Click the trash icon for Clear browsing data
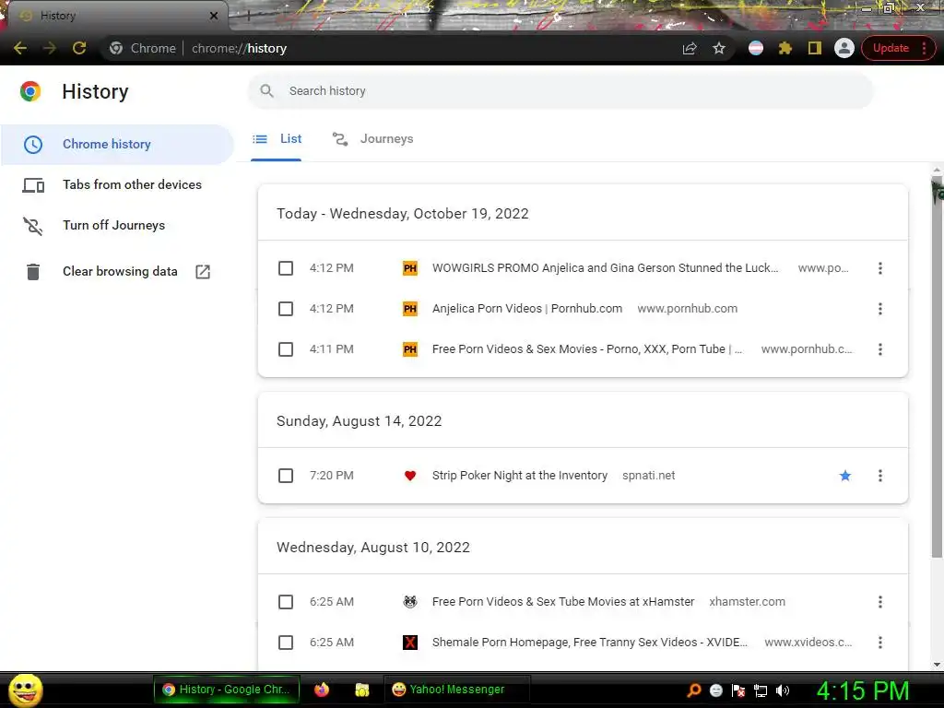The height and width of the screenshot is (708, 944). 33,272
